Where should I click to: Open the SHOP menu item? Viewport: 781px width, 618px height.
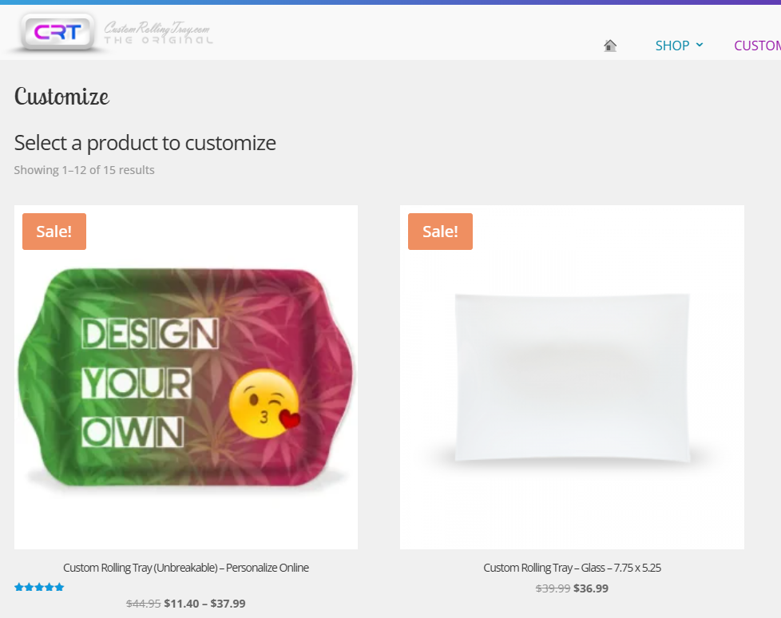(672, 46)
